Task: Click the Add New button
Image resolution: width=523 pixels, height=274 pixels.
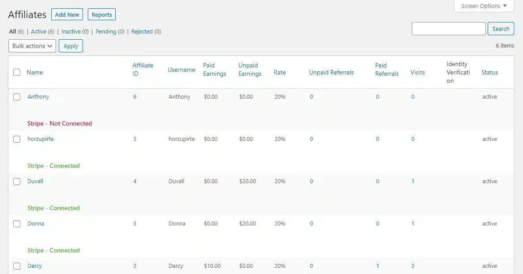Action: [67, 14]
